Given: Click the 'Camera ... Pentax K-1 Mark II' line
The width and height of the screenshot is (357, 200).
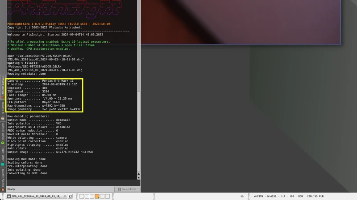Looking at the screenshot, I should point(40,81).
